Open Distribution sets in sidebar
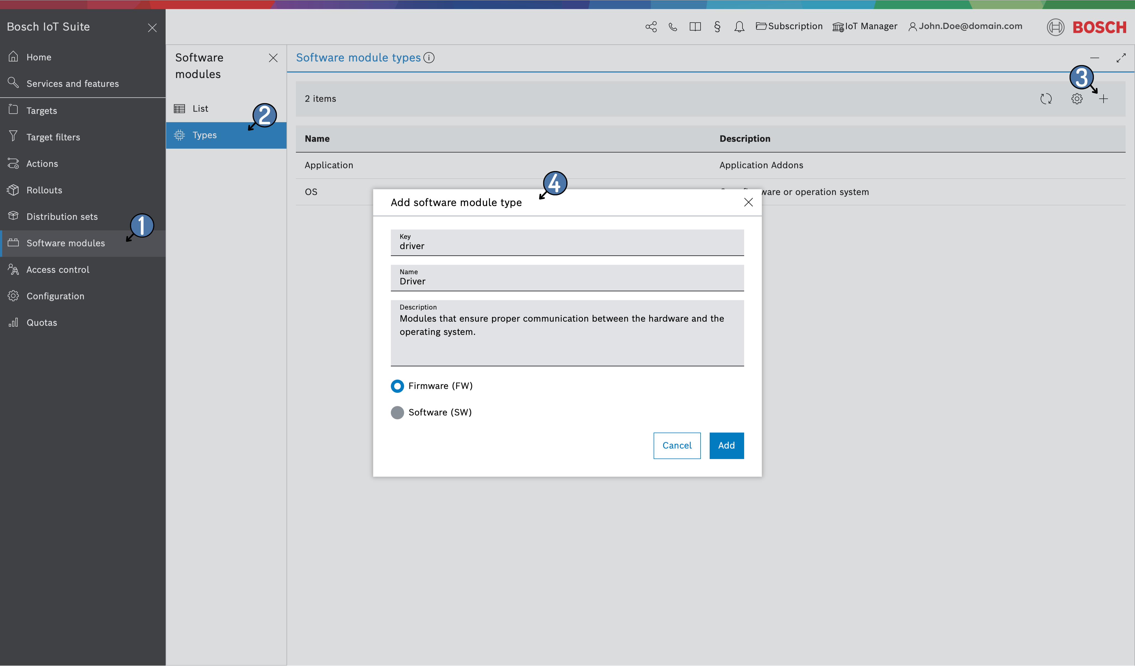The image size is (1135, 666). [x=62, y=217]
